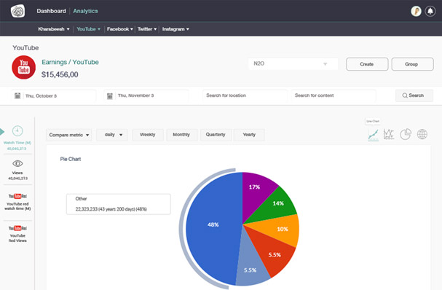Click the 10% orange pie slice

(x=282, y=229)
